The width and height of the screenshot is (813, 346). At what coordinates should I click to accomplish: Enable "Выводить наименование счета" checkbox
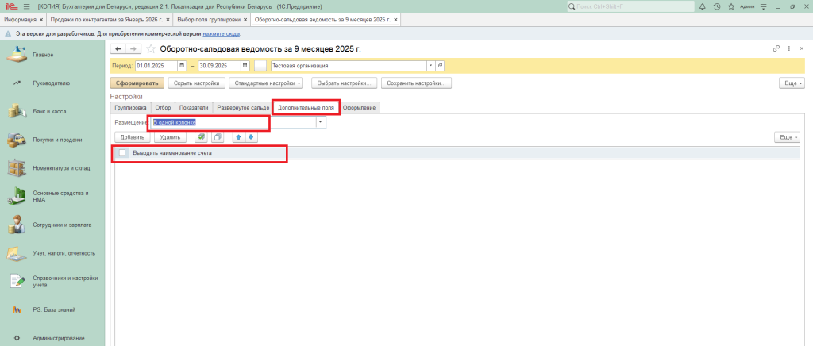122,152
